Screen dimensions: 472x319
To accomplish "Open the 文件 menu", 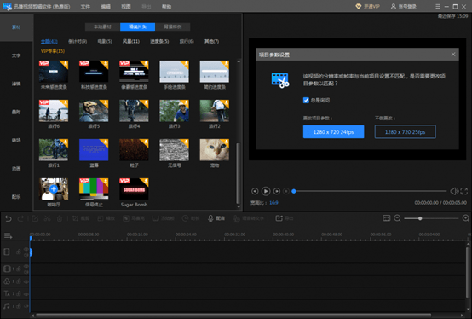I will pyautogui.click(x=85, y=6).
